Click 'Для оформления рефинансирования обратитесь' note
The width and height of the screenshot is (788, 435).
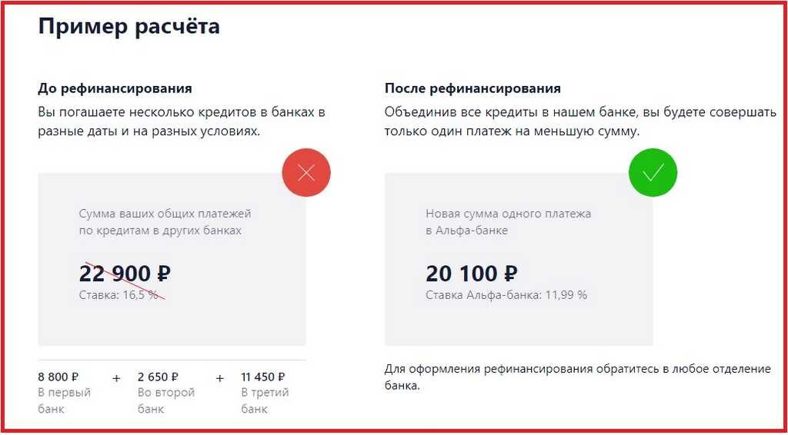pos(577,378)
